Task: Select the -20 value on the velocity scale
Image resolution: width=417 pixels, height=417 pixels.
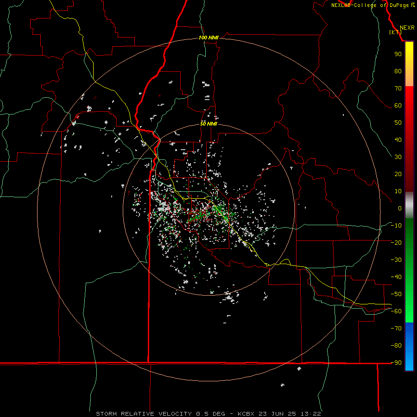Action: [x=396, y=242]
